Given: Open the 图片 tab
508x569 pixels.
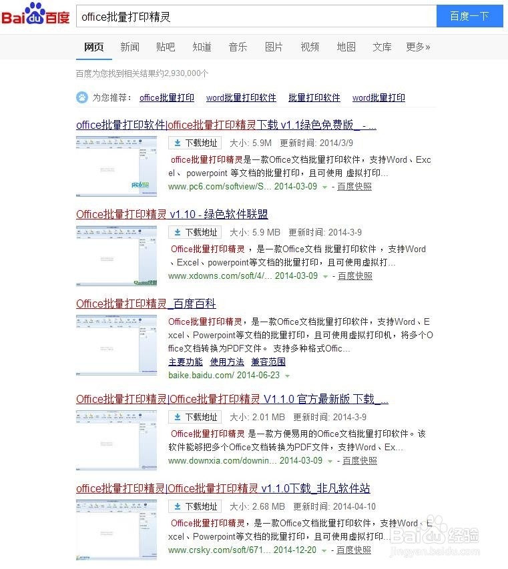Looking at the screenshot, I should (x=274, y=47).
